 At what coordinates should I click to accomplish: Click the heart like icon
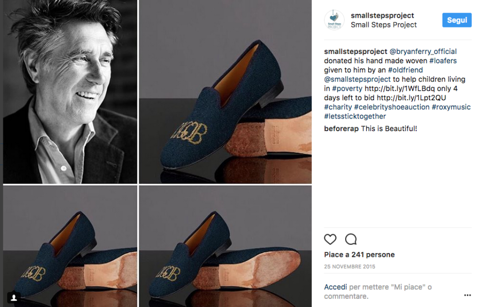(x=330, y=239)
